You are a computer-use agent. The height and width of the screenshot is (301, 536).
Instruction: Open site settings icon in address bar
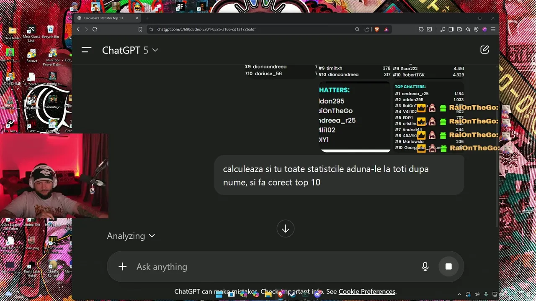(x=151, y=29)
